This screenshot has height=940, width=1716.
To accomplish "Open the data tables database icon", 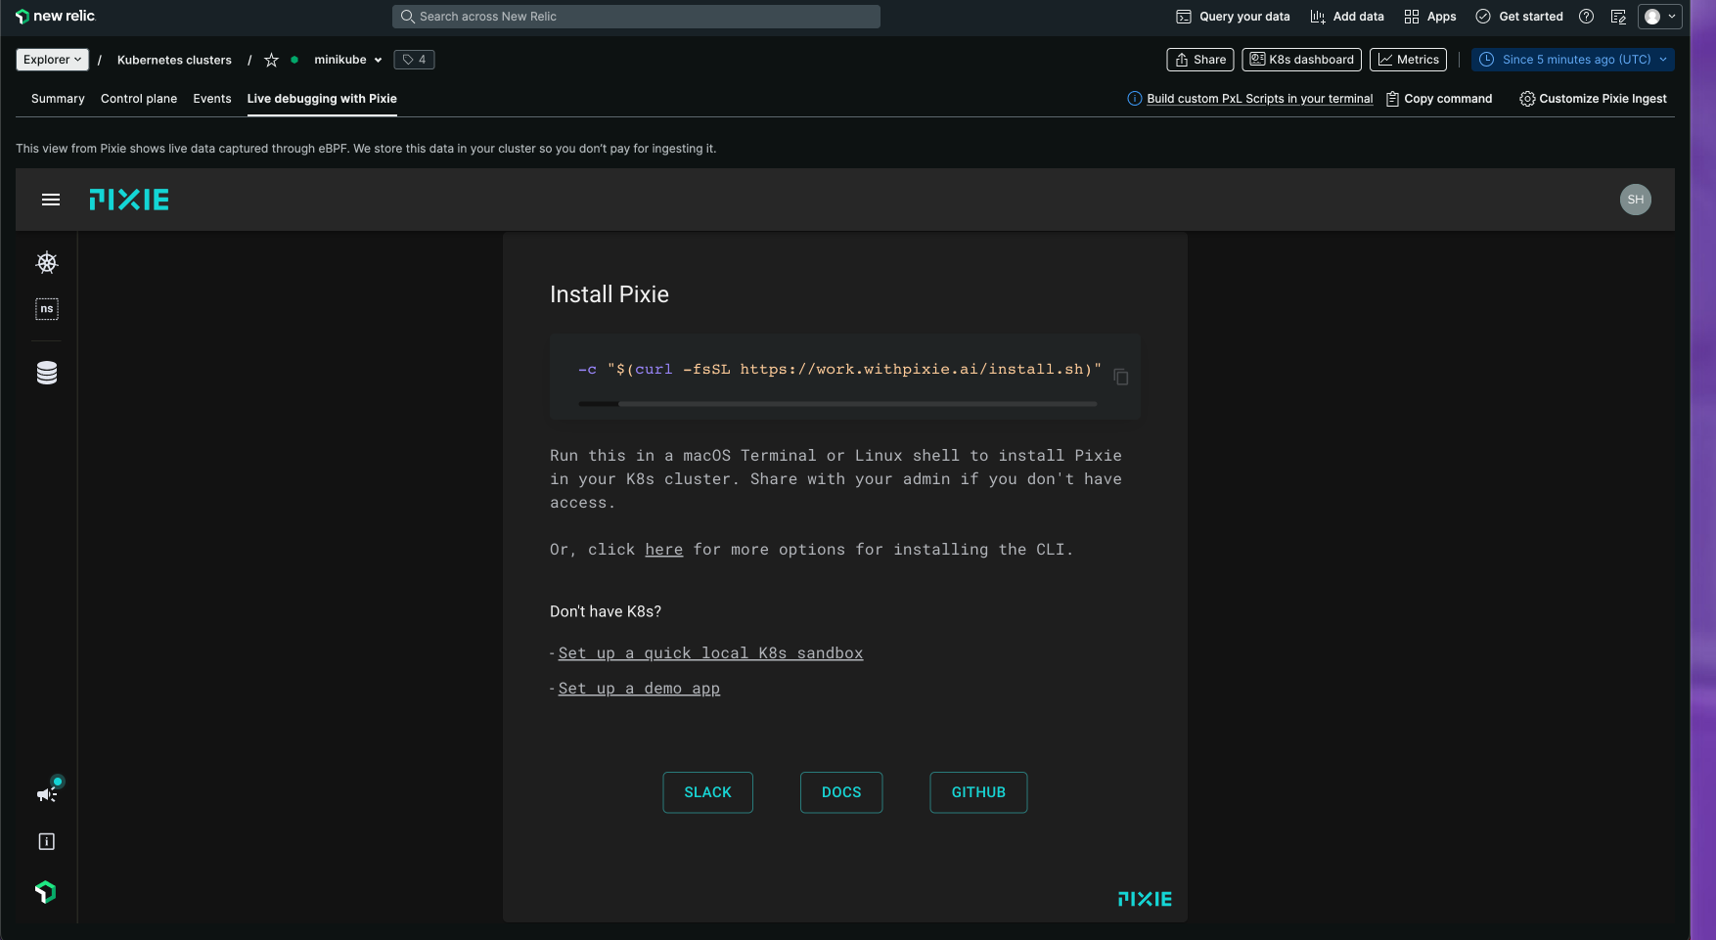I will 47,373.
